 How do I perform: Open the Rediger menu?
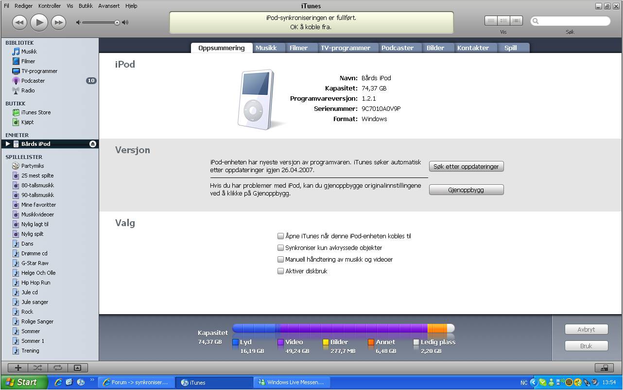coord(24,6)
